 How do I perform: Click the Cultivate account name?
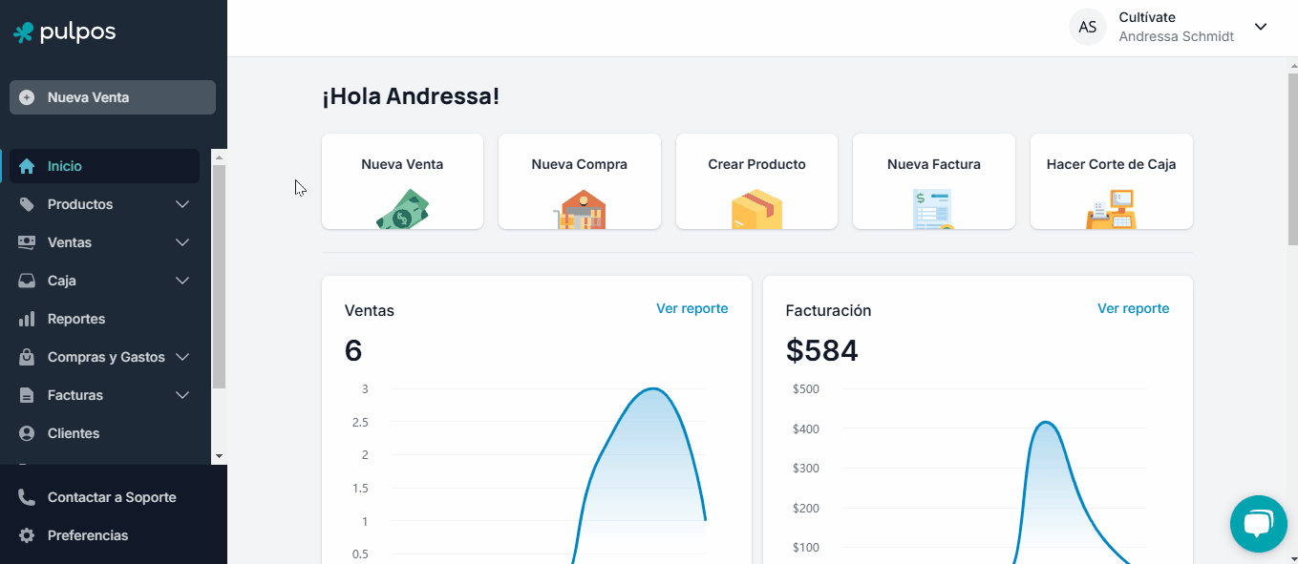point(1147,17)
